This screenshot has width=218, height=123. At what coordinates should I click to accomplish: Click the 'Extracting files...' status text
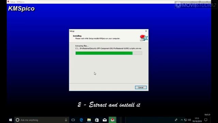coord(82,46)
